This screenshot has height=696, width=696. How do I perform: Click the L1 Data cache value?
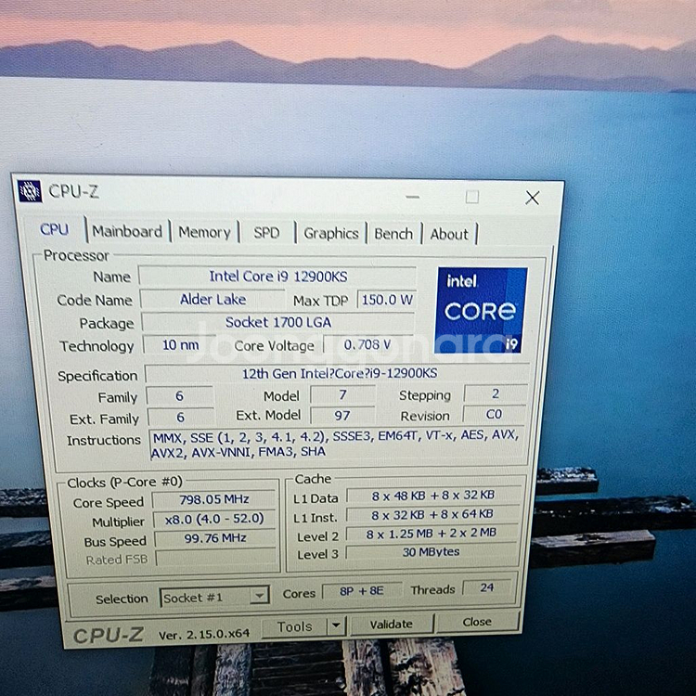(x=433, y=496)
